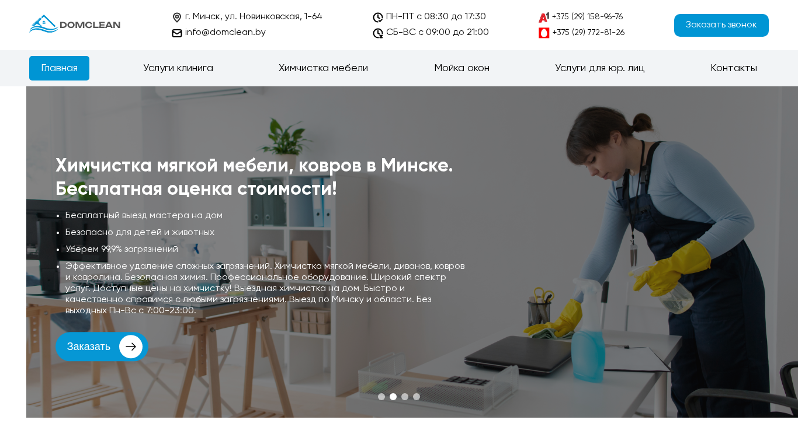Select the first slider dot
The height and width of the screenshot is (448, 798).
(x=381, y=397)
